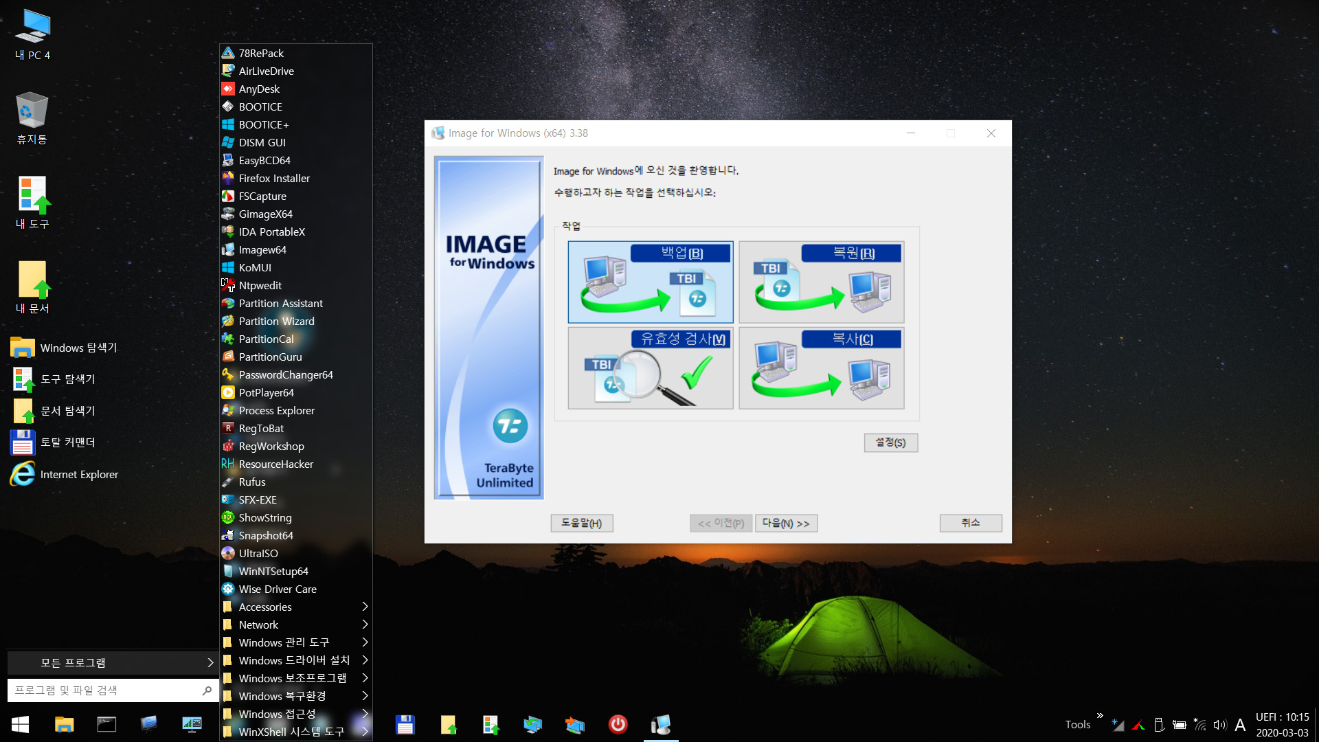Click the EasyBCD64 icon in menu
Viewport: 1319px width, 742px height.
coord(228,160)
